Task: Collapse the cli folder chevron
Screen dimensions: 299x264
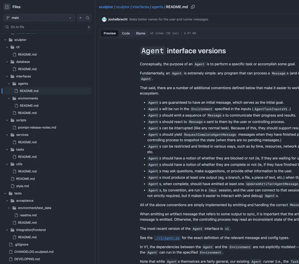Action: coord(7,47)
